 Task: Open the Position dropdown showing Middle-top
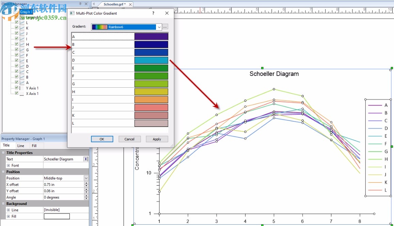[86, 178]
